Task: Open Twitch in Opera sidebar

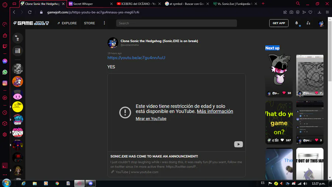Action: click(x=5, y=46)
